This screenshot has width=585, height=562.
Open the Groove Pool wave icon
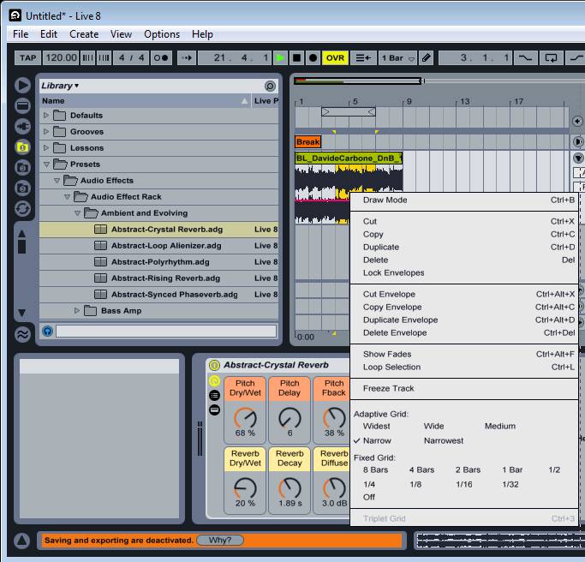pyautogui.click(x=23, y=334)
